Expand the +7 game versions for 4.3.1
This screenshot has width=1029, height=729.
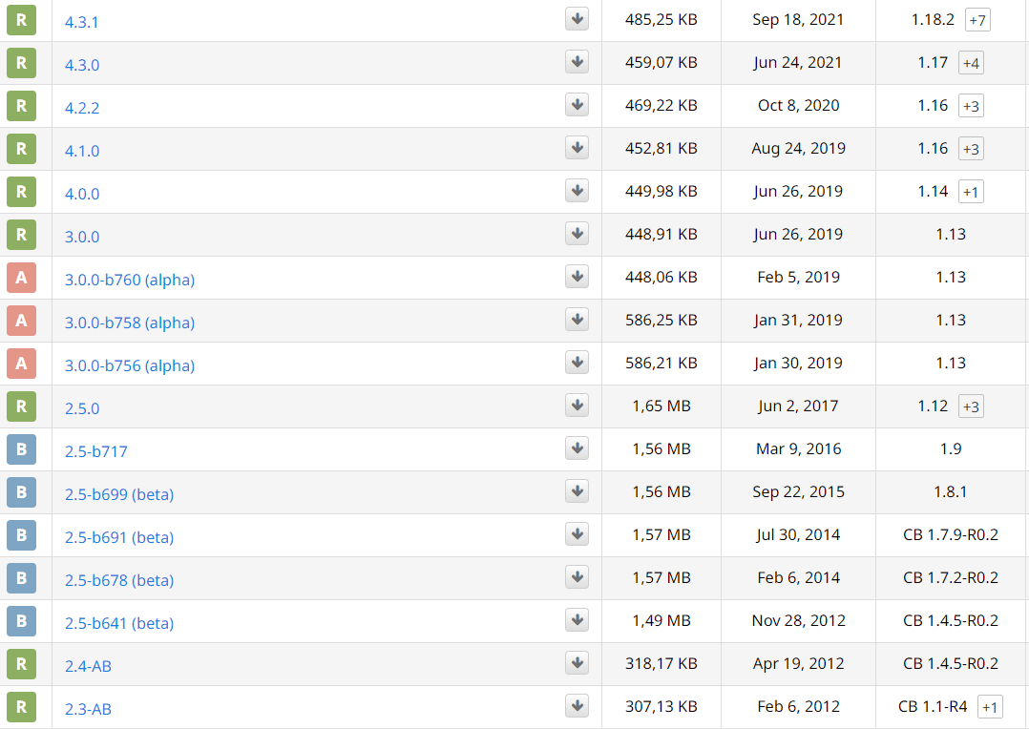[x=977, y=20]
